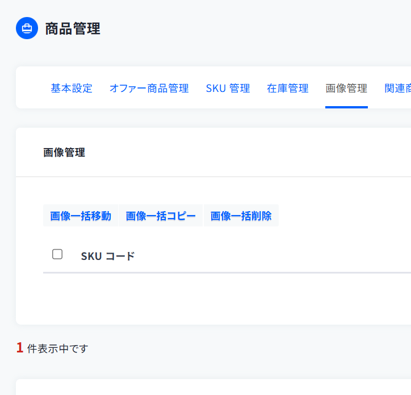This screenshot has width=411, height=395.
Task: Open the SKU 管理 tab
Action: pos(228,88)
